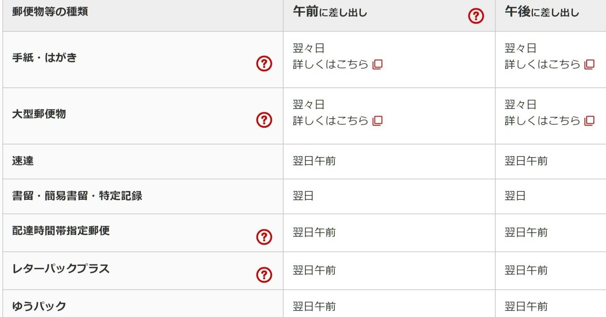
Task: Open the help icon next to 大型郵便物
Action: tap(265, 119)
